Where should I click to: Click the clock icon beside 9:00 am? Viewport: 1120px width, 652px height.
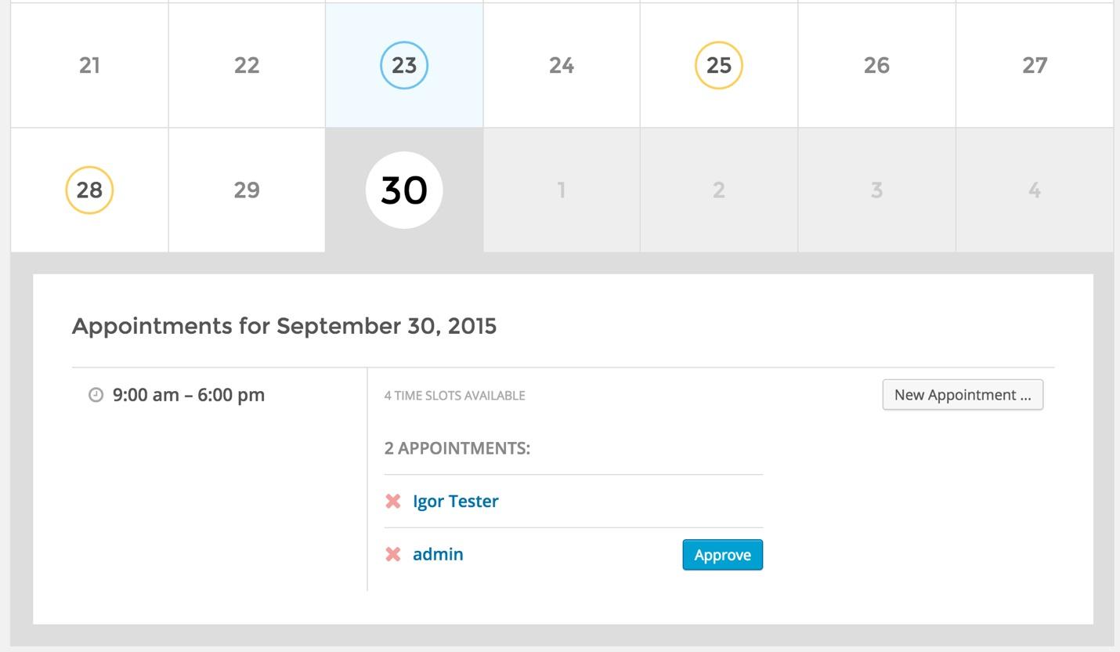(x=96, y=395)
